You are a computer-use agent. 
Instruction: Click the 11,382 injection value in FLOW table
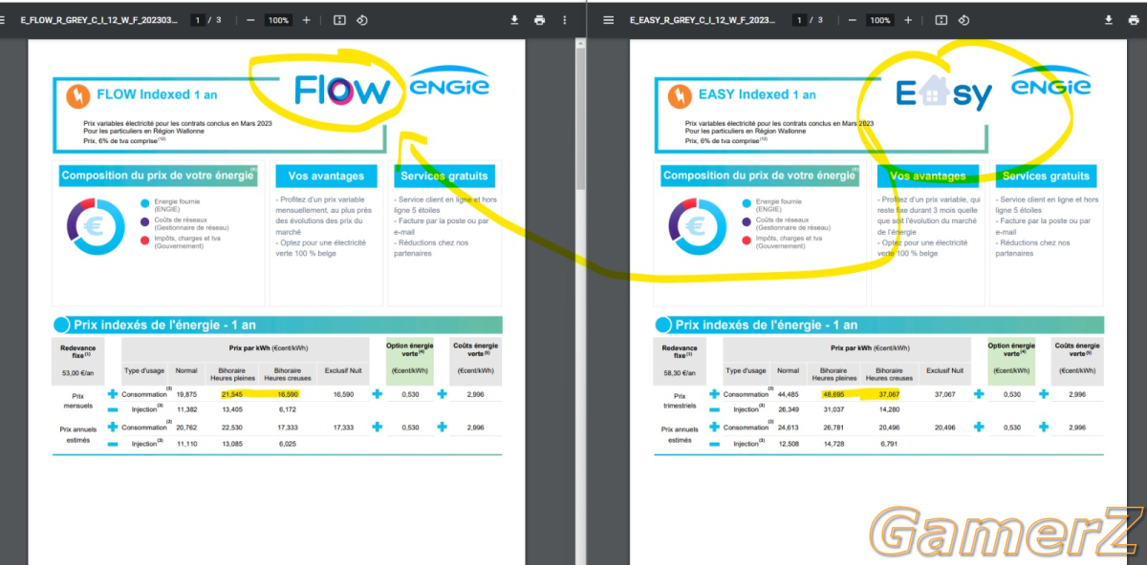tap(186, 409)
